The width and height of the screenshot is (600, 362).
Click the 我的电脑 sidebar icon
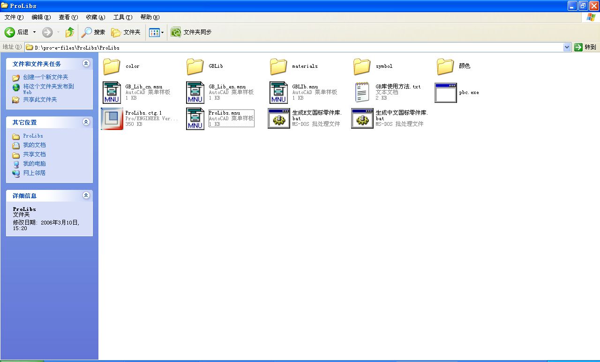[x=16, y=164]
